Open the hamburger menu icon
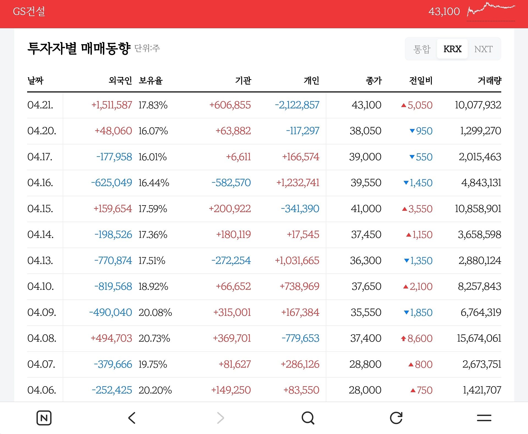This screenshot has width=528, height=434. pos(484,418)
